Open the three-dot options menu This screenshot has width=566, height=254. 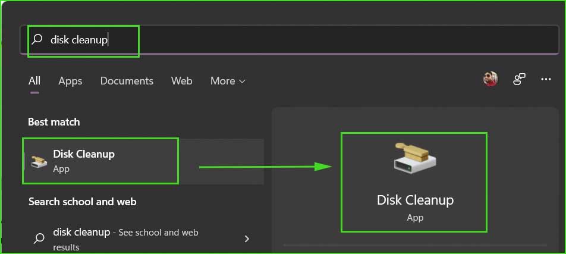[x=546, y=79]
